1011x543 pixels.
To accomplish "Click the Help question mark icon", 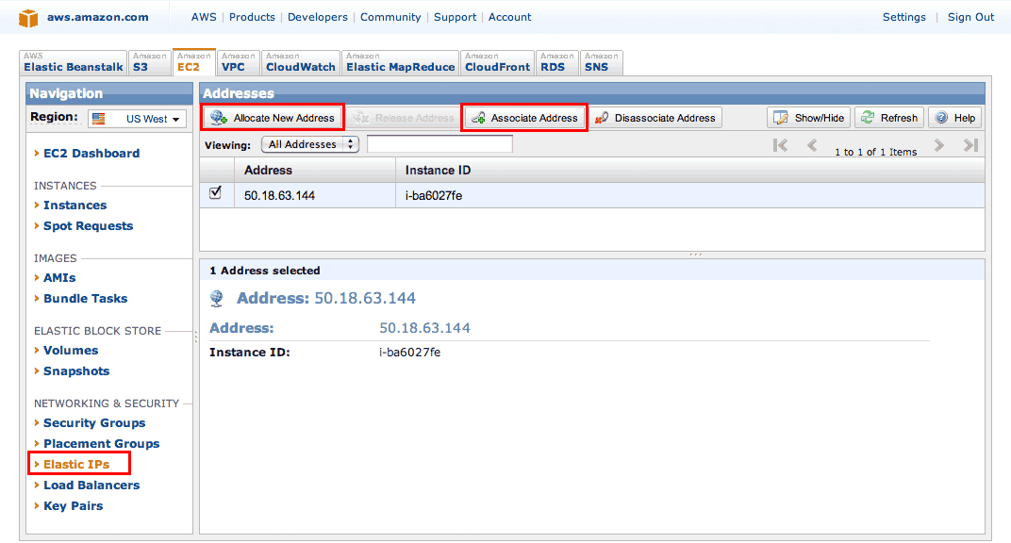I will 941,117.
